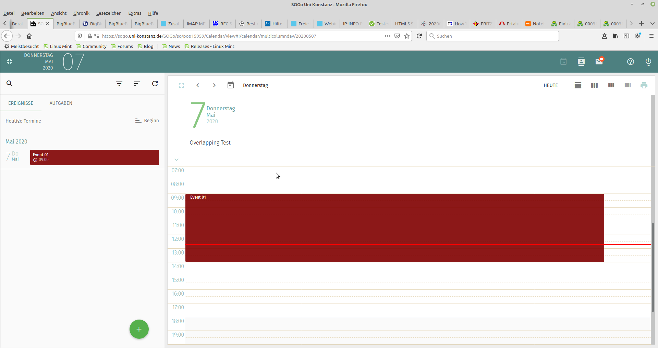The image size is (658, 348).
Task: Print the calendar view
Action: (x=644, y=85)
